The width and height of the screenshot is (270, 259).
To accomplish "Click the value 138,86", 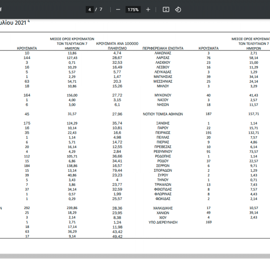I will tap(72, 166).
